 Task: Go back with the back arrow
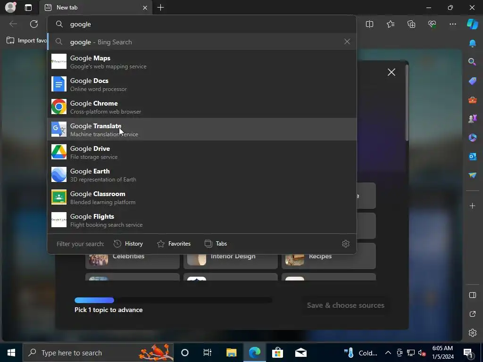click(13, 24)
